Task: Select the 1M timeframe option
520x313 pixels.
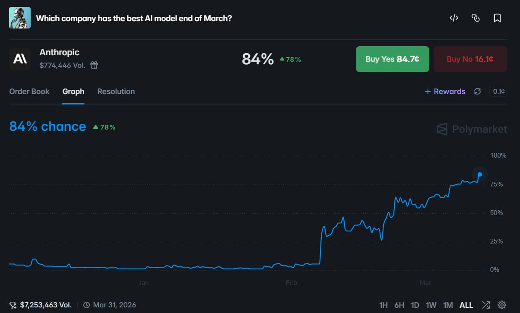Action: pos(448,305)
